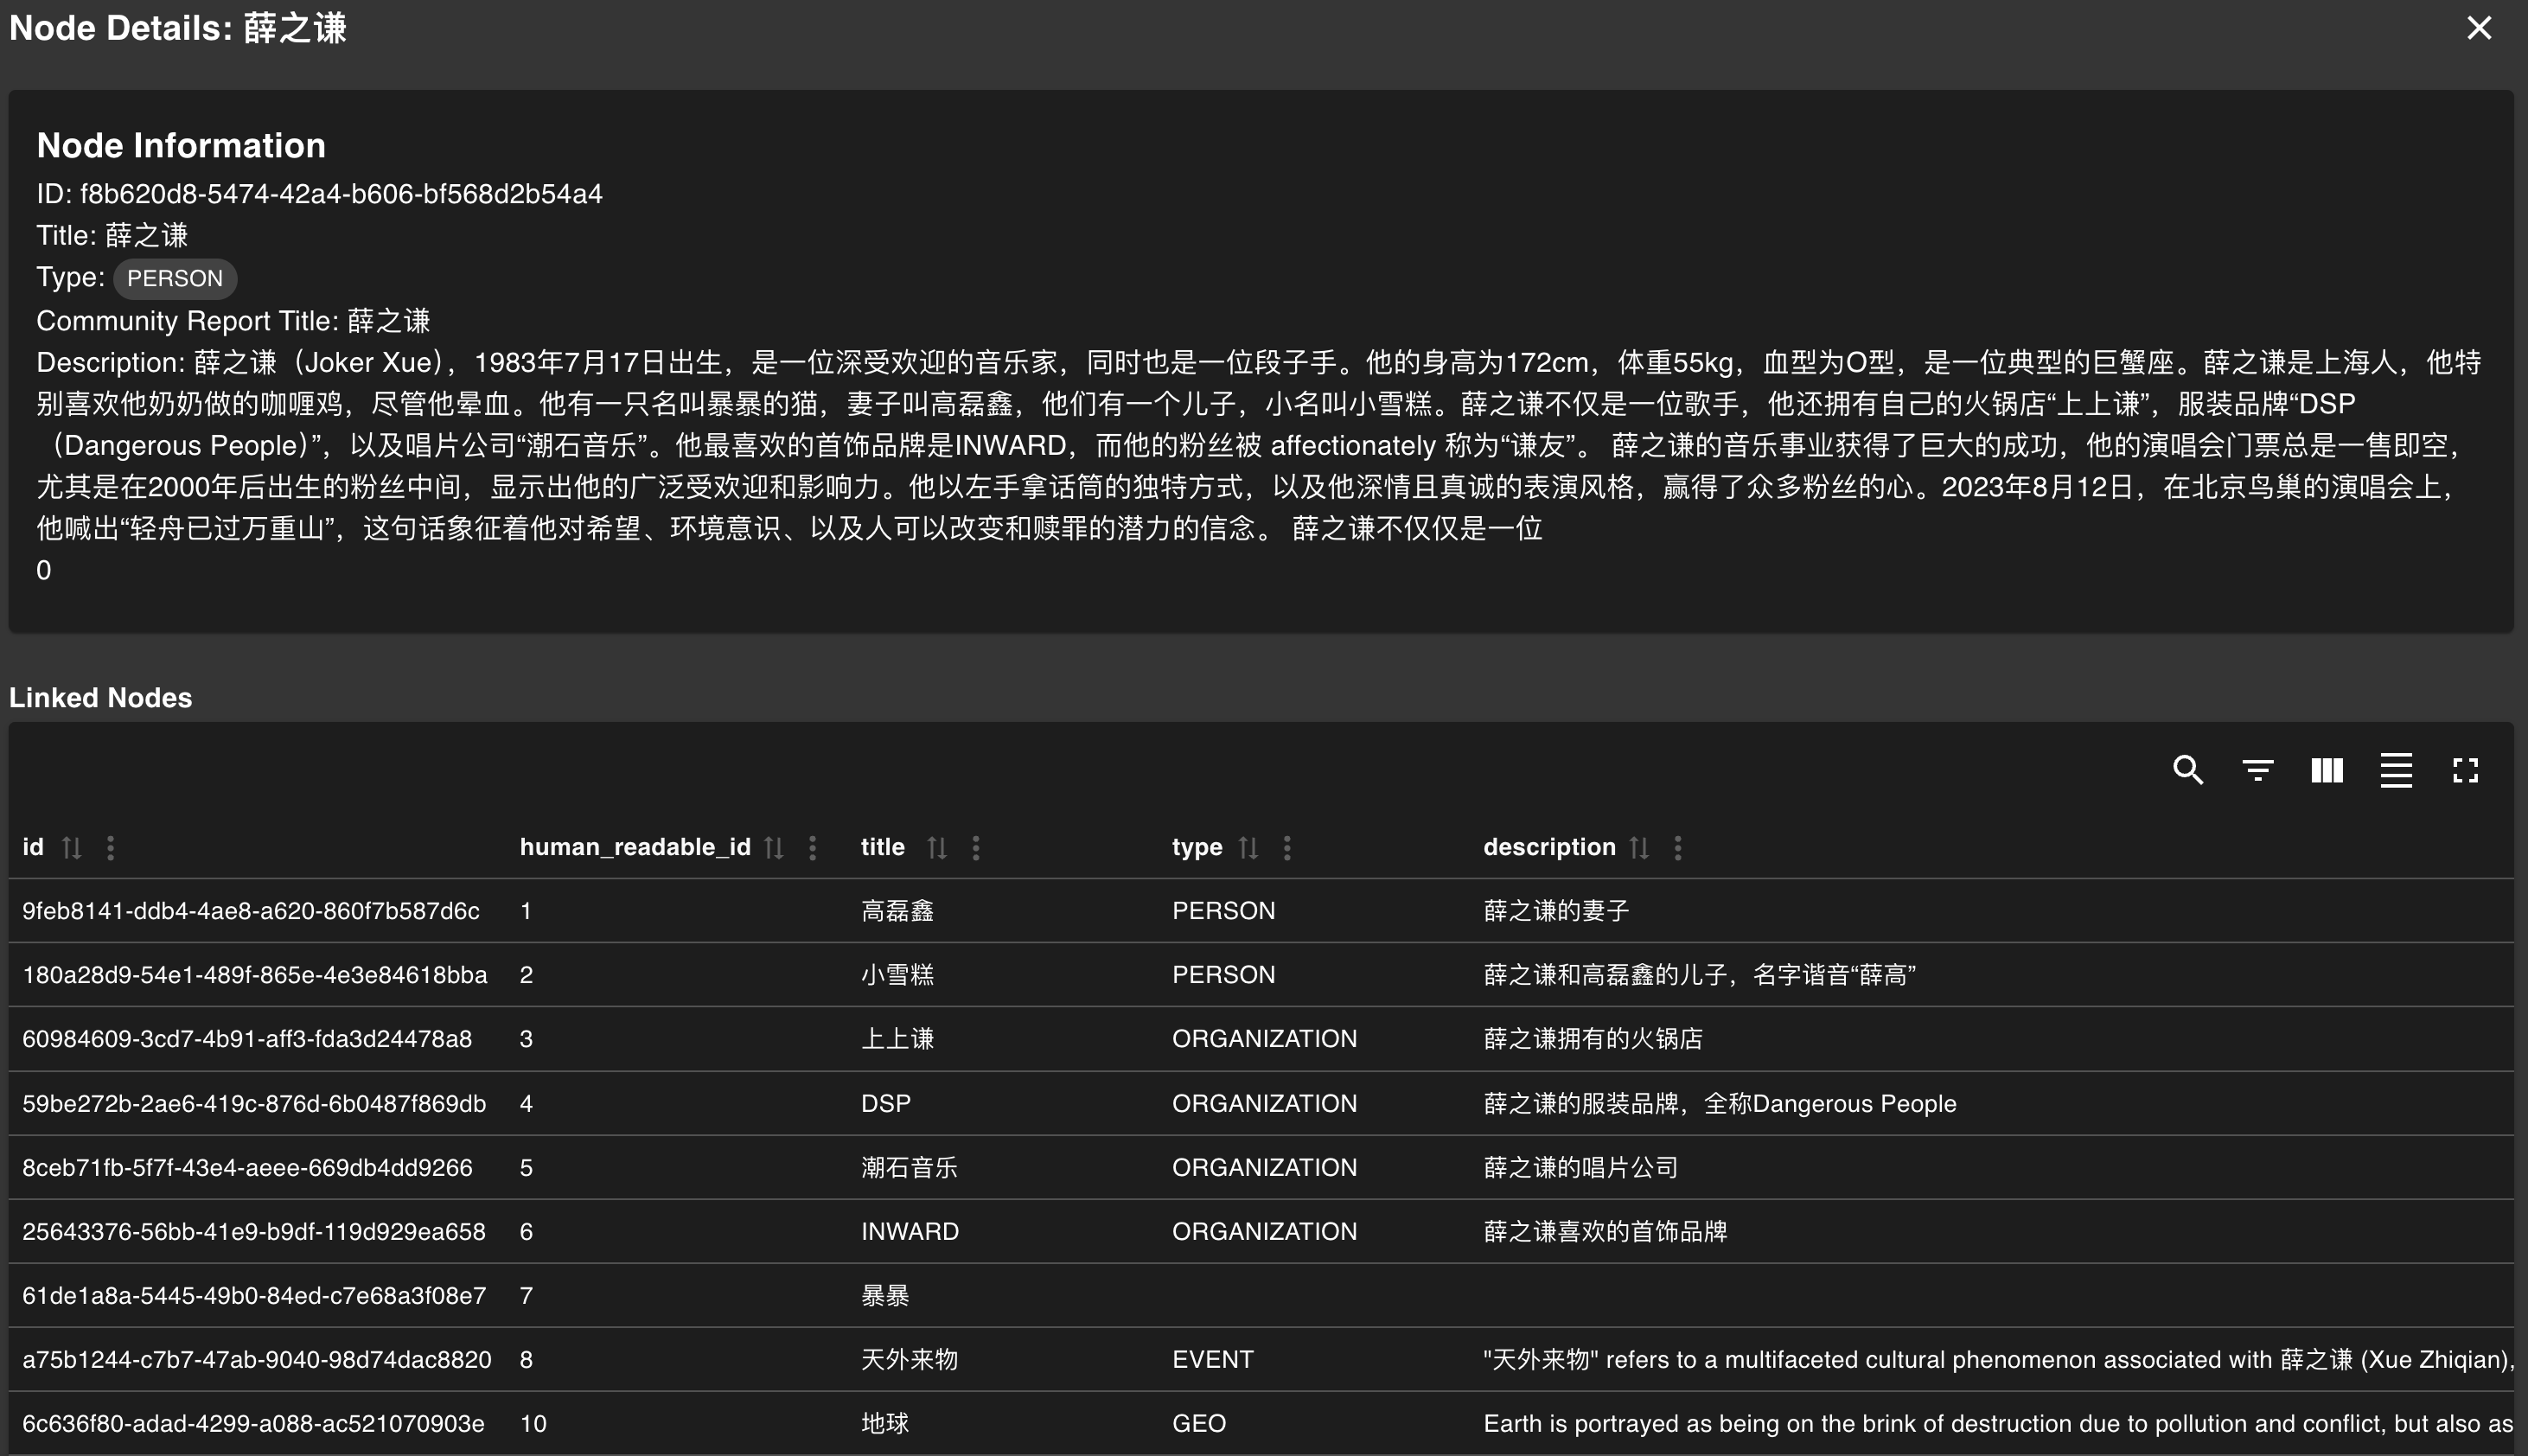
Task: Toggle full screen table icon
Action: 2465,770
